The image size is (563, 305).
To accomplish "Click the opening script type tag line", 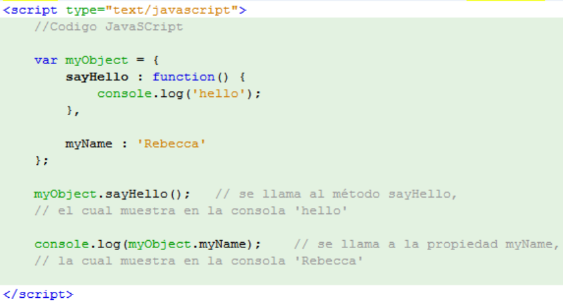I will point(124,10).
